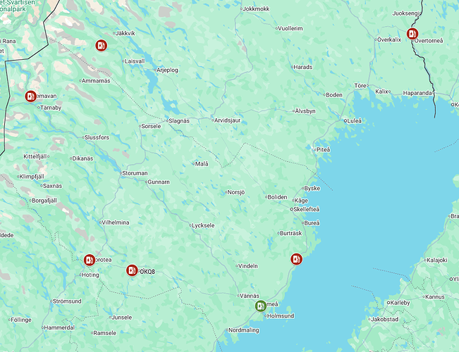Select the Storuman place label
This screenshot has height=352, width=459.
[135, 173]
